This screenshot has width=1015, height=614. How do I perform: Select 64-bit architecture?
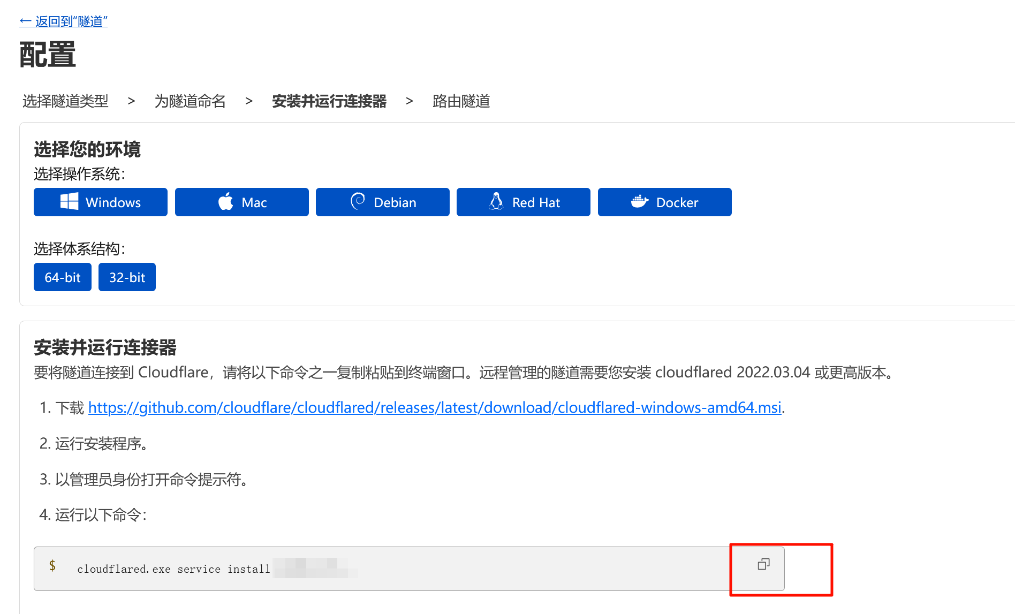(x=63, y=277)
